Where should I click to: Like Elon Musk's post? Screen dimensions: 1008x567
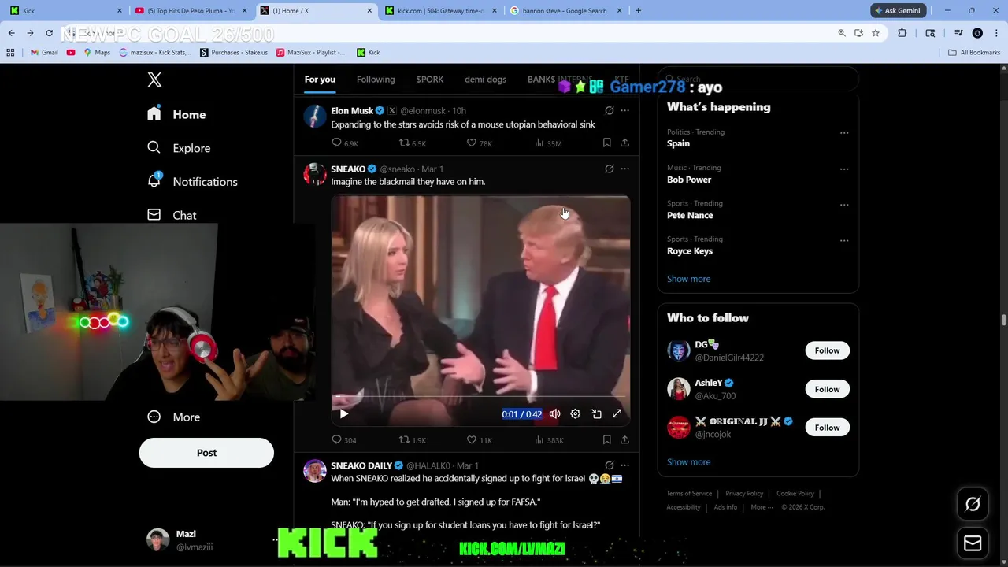click(x=480, y=143)
